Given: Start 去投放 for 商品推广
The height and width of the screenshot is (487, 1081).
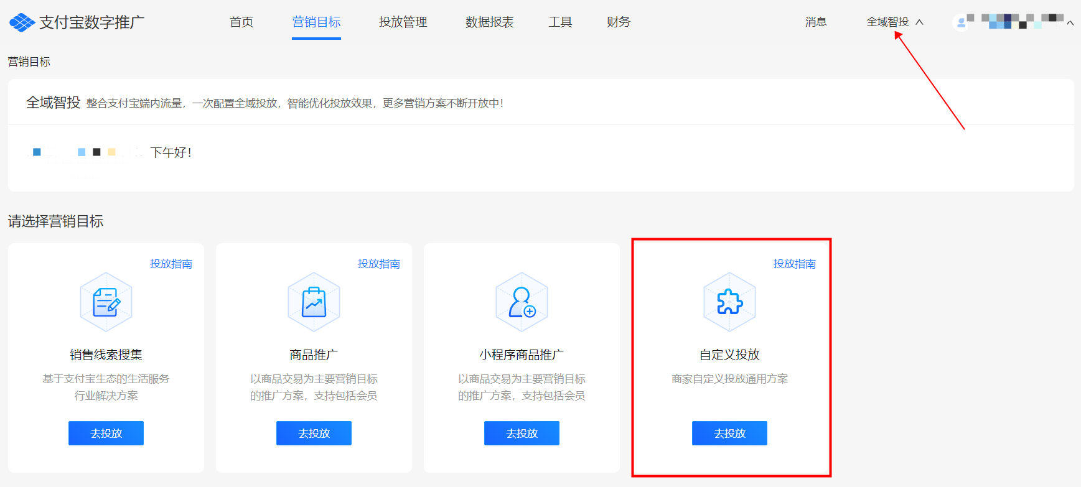Looking at the screenshot, I should tap(314, 433).
